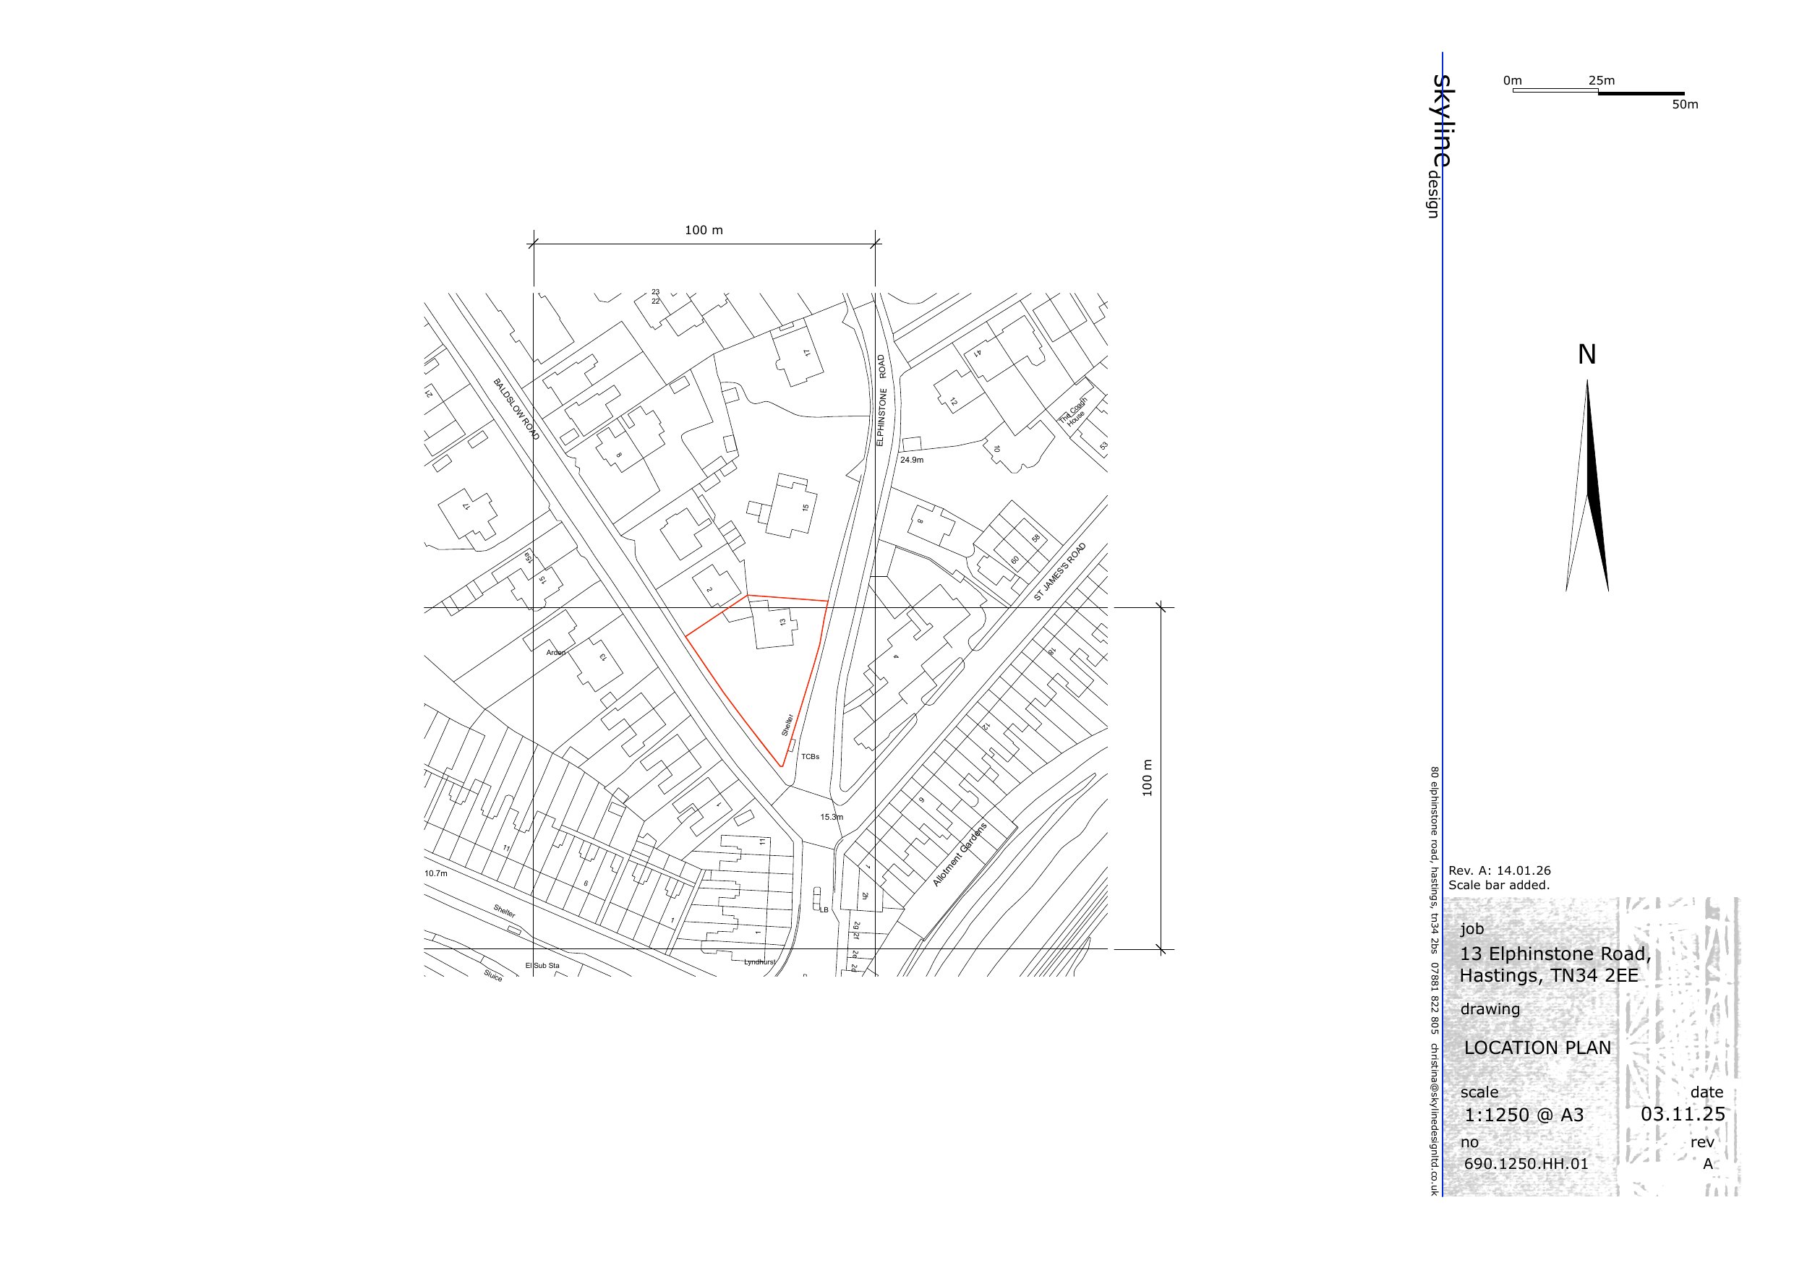
Task: Click the vertical 100 m dimension text
Action: pyautogui.click(x=1147, y=778)
